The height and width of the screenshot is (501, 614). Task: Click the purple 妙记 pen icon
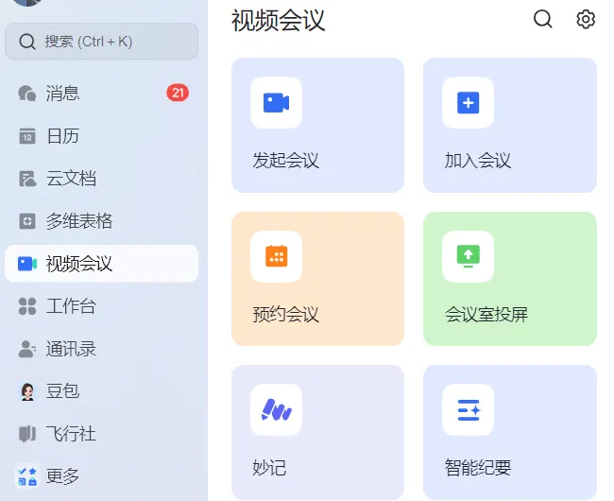tap(276, 409)
